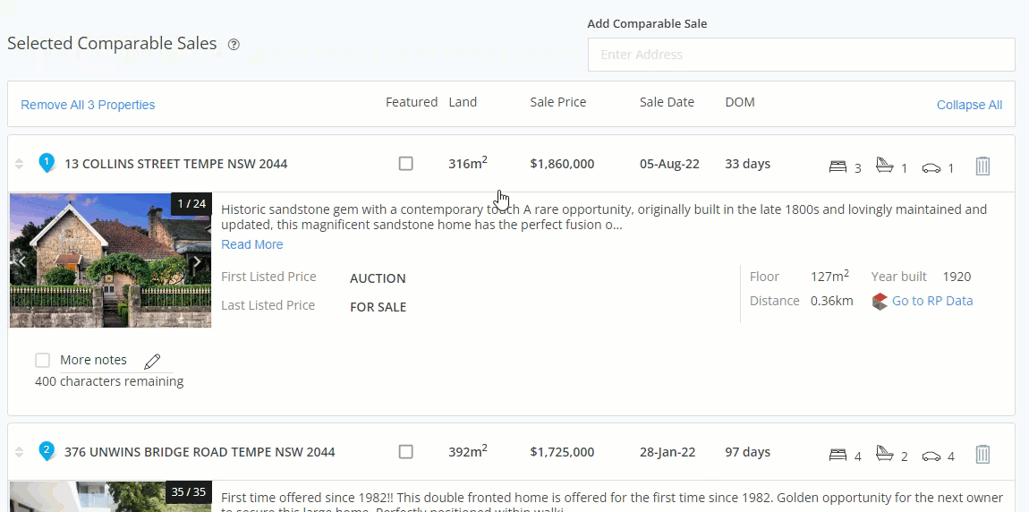Click Floor value 127m²
The height and width of the screenshot is (512, 1029).
click(829, 276)
